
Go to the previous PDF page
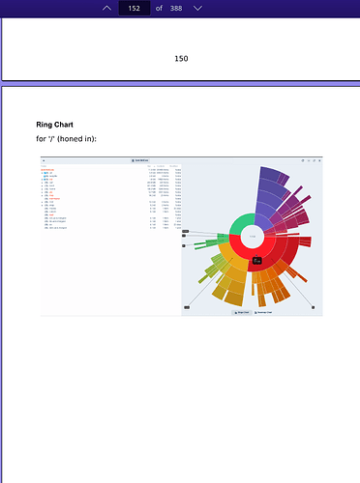[106, 8]
